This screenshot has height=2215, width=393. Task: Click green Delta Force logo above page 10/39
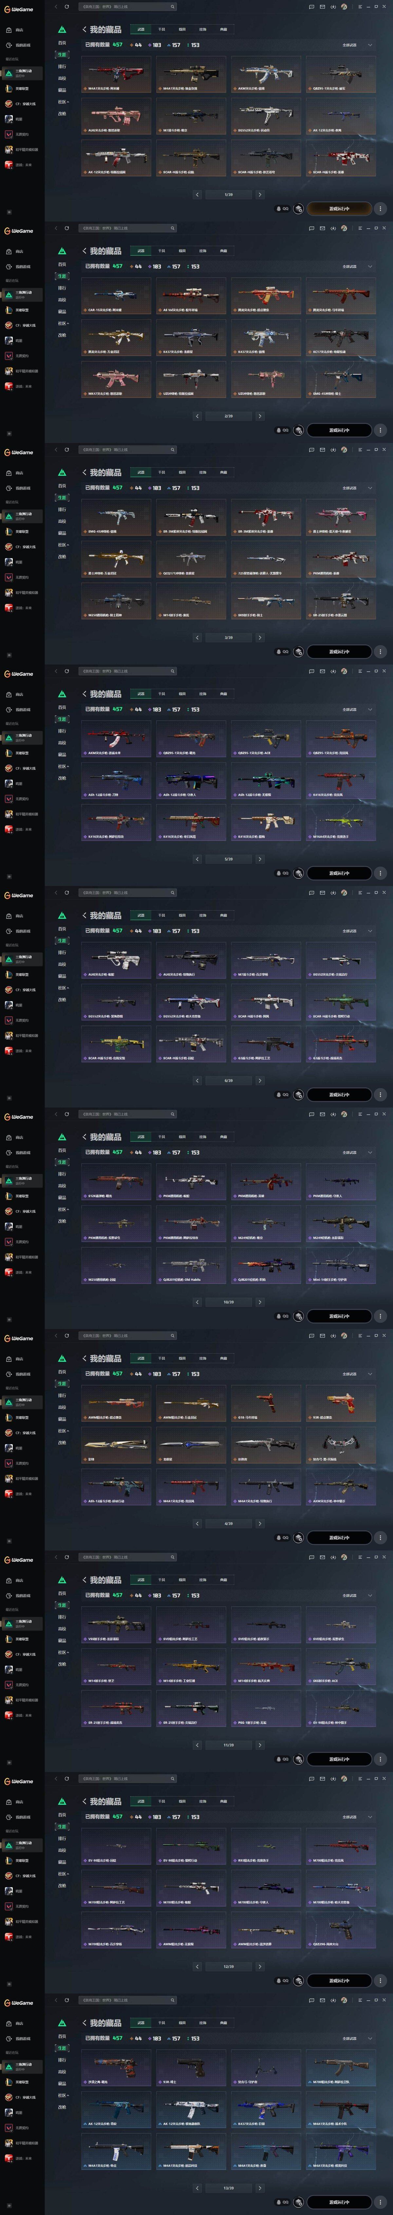coord(62,1137)
